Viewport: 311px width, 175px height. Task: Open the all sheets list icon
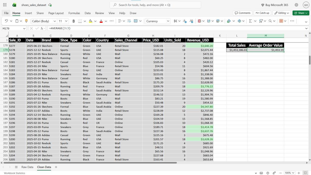point(16,167)
